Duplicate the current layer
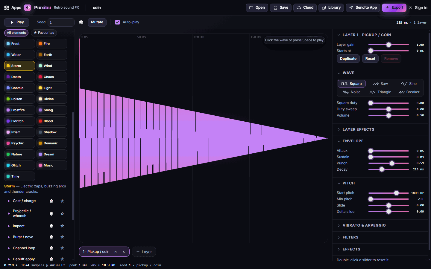The image size is (431, 269). (x=348, y=59)
